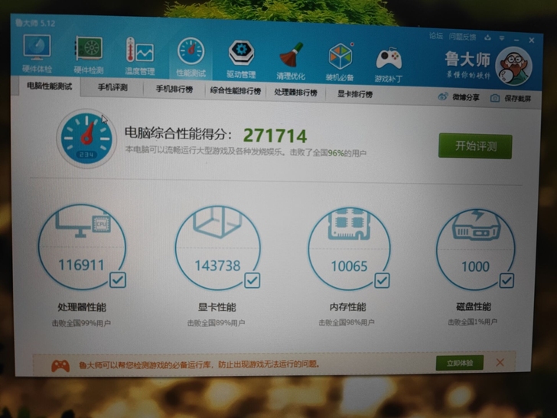Click the processor score 116911
Viewport: 557px width, 418px height.
[81, 265]
